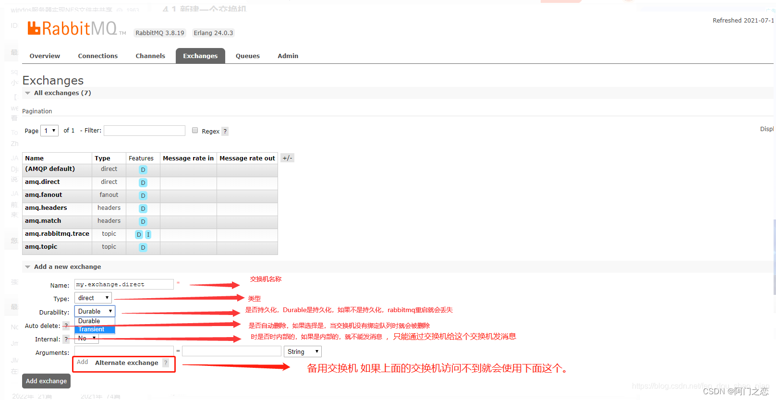Click the Add exchange button
Screen dimensions: 776x400
tap(46, 381)
